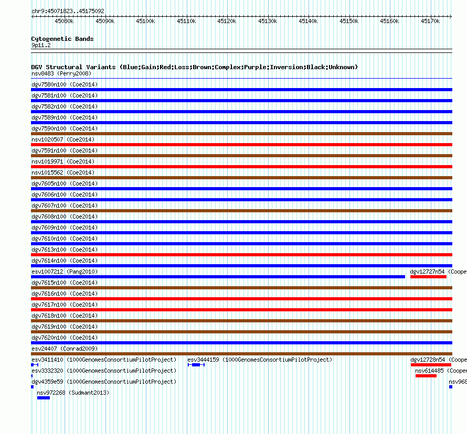Click dgv7605n100 (Coe2014) label

click(65, 183)
